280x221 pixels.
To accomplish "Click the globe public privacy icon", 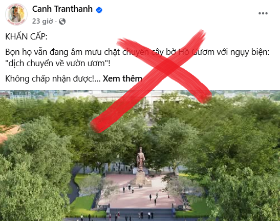I will (62, 22).
